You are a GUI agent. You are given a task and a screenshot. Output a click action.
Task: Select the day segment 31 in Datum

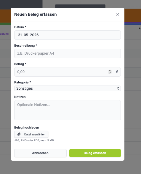click(x=20, y=35)
